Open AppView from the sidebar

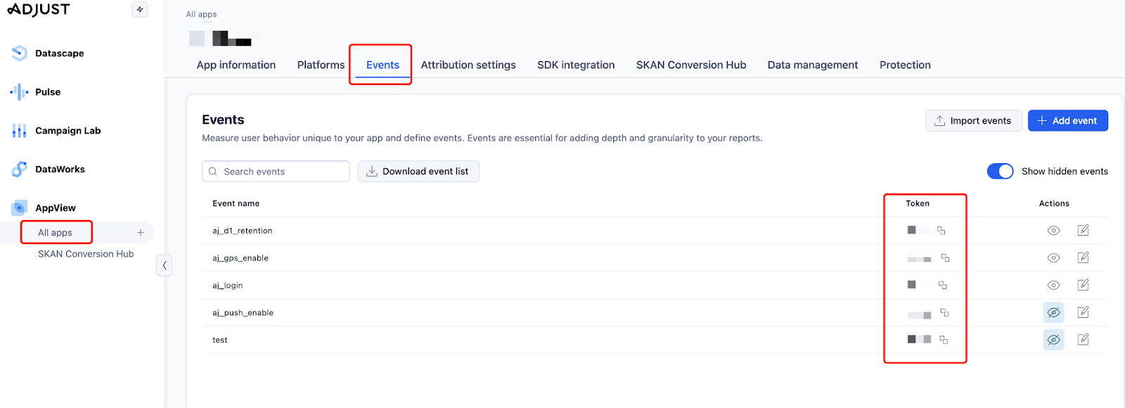click(x=56, y=208)
